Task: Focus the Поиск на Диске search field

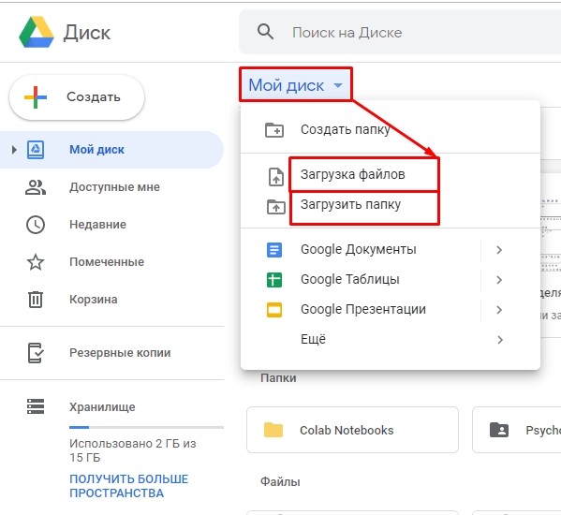Action: 401,32
